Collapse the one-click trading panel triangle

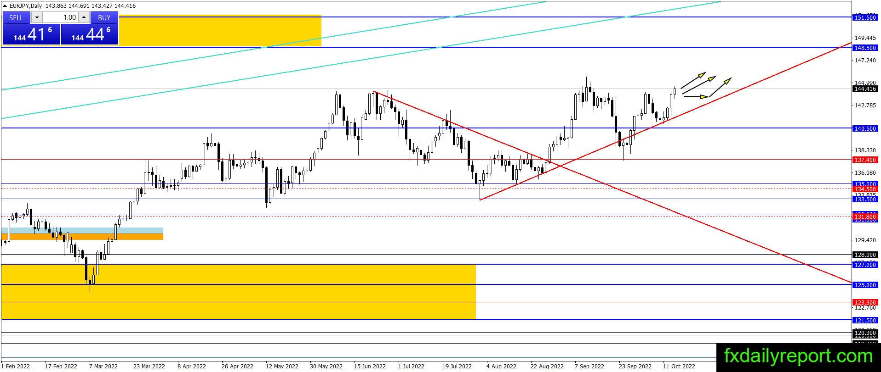(5, 6)
